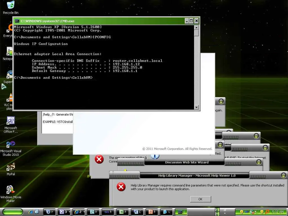Switch to the Visual Studio infinity-icon taskbar button
Viewport: 288px width, 216px height.
(108, 212)
